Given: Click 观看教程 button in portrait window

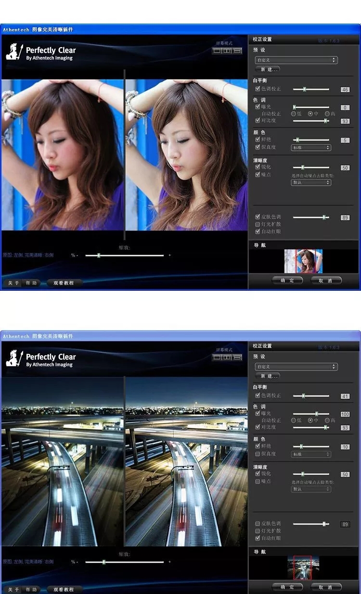Looking at the screenshot, I should tap(64, 283).
